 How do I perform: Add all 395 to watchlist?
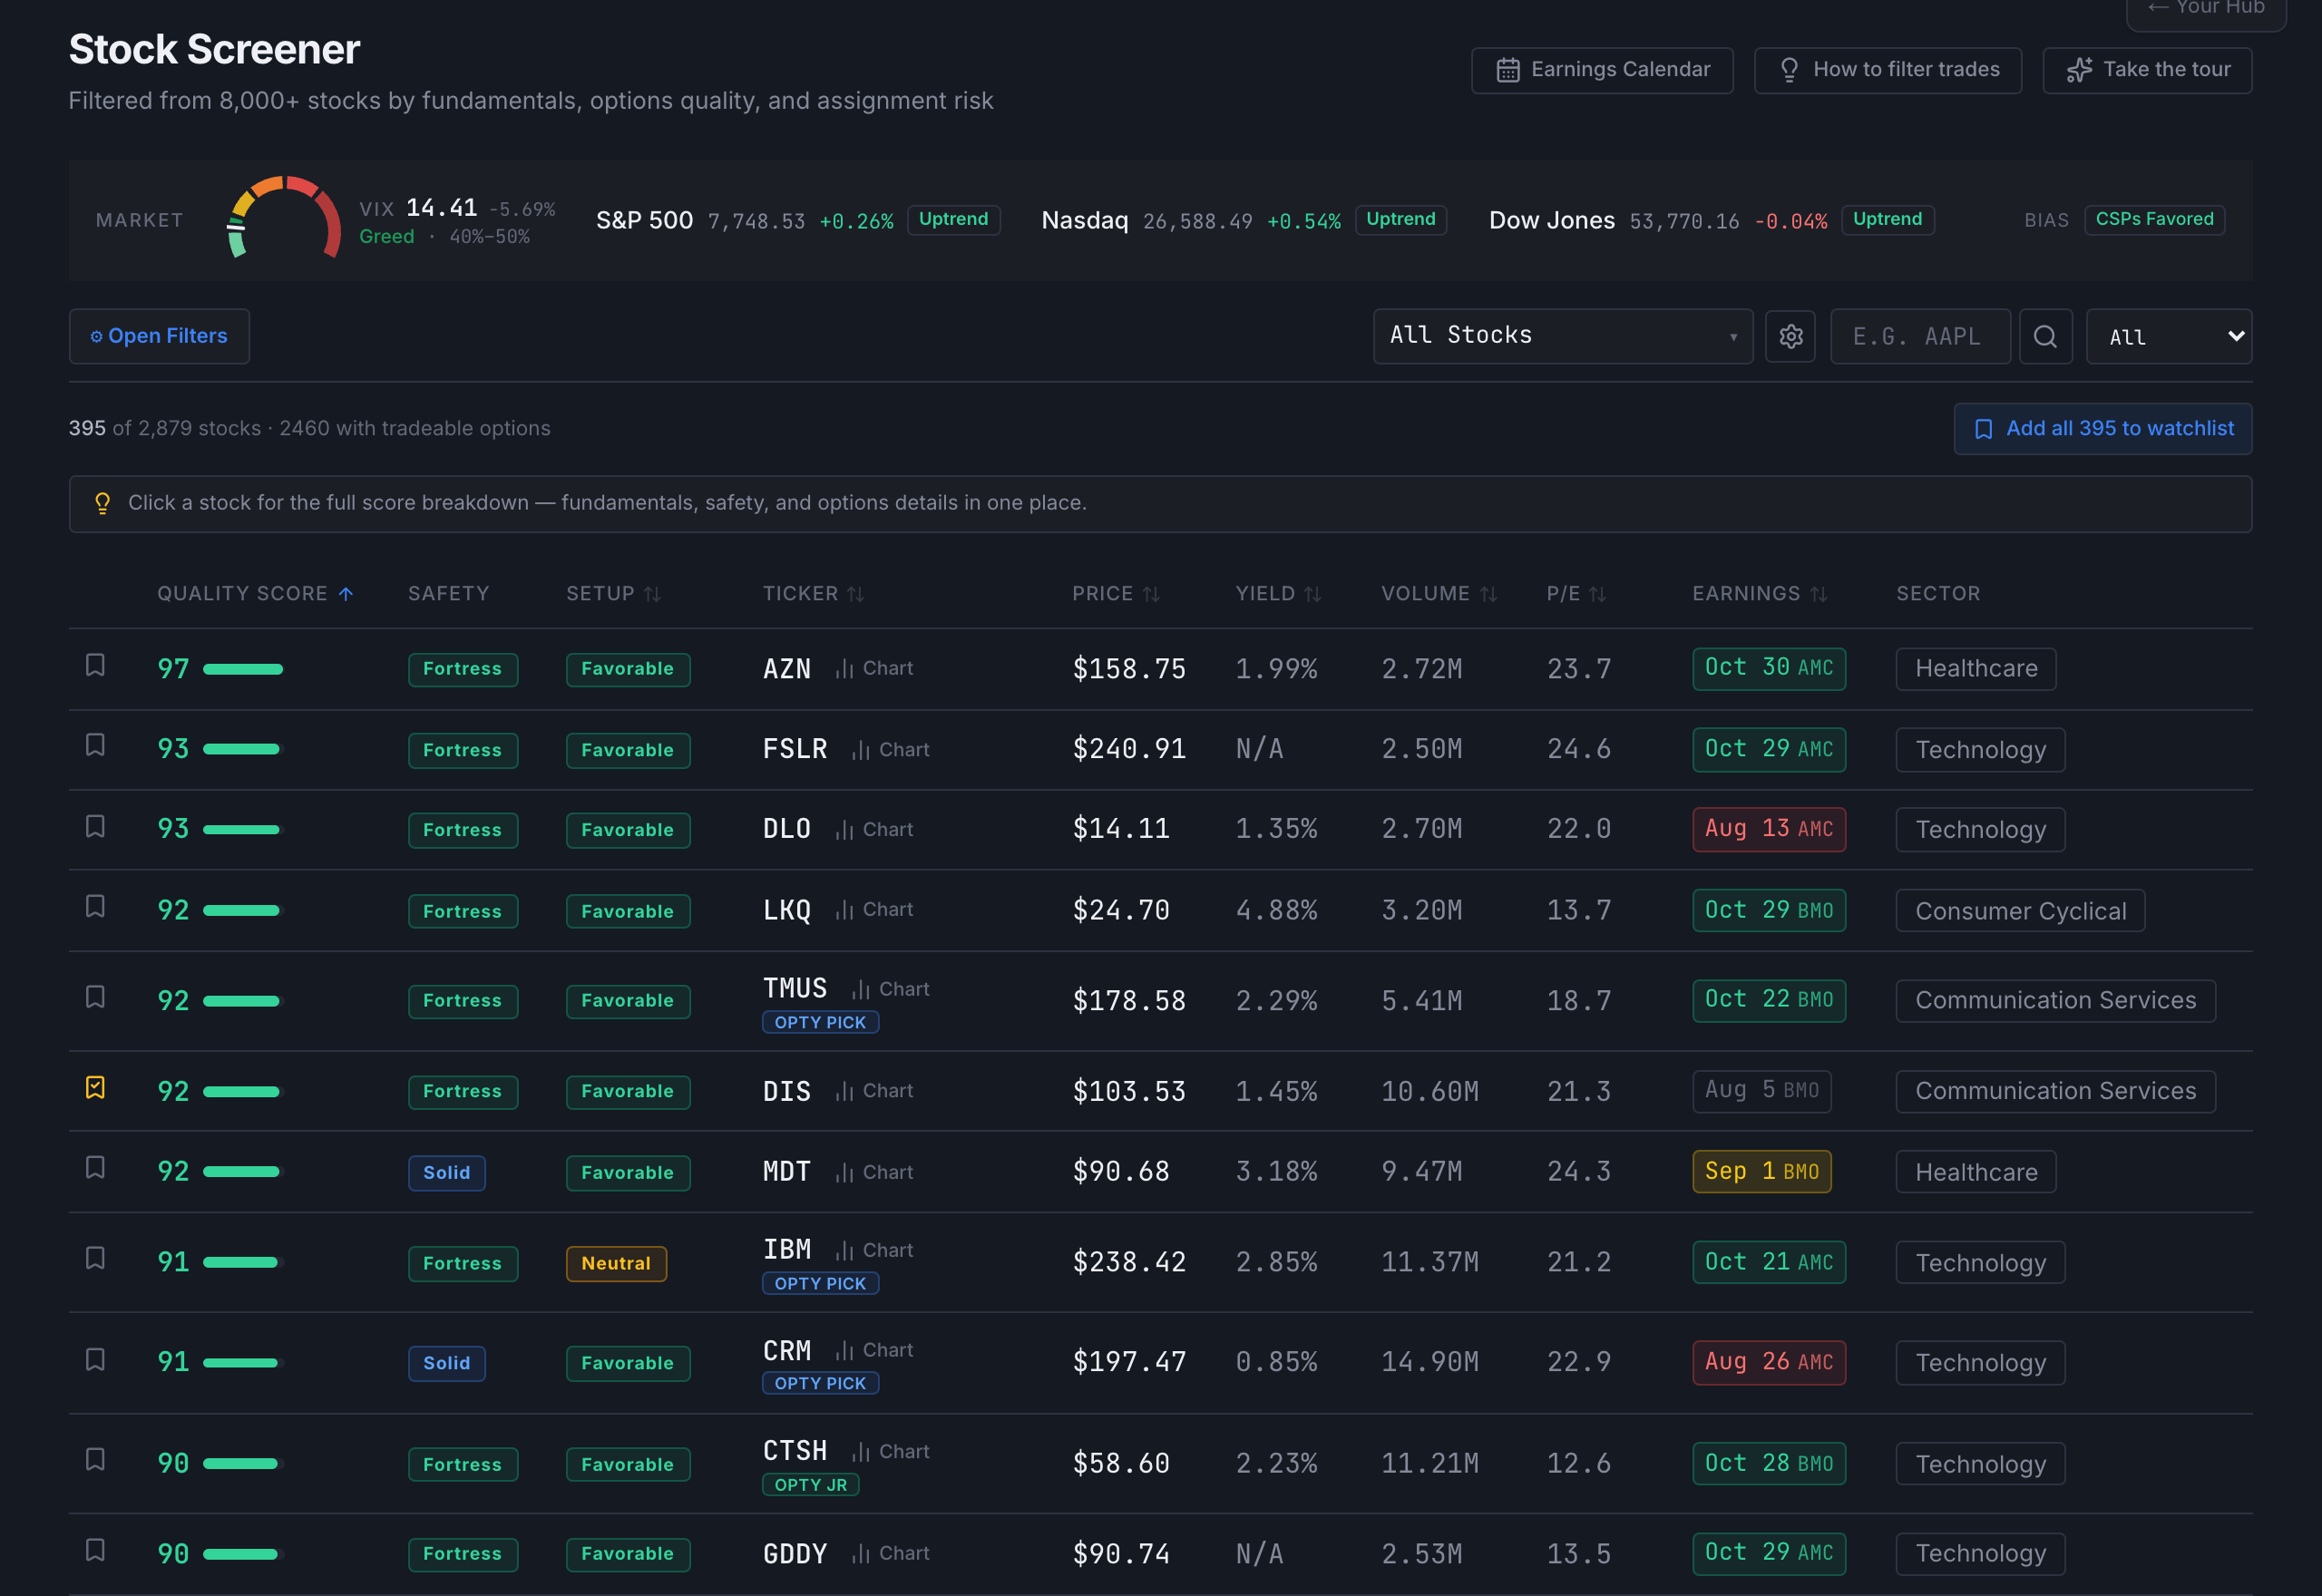(2103, 429)
